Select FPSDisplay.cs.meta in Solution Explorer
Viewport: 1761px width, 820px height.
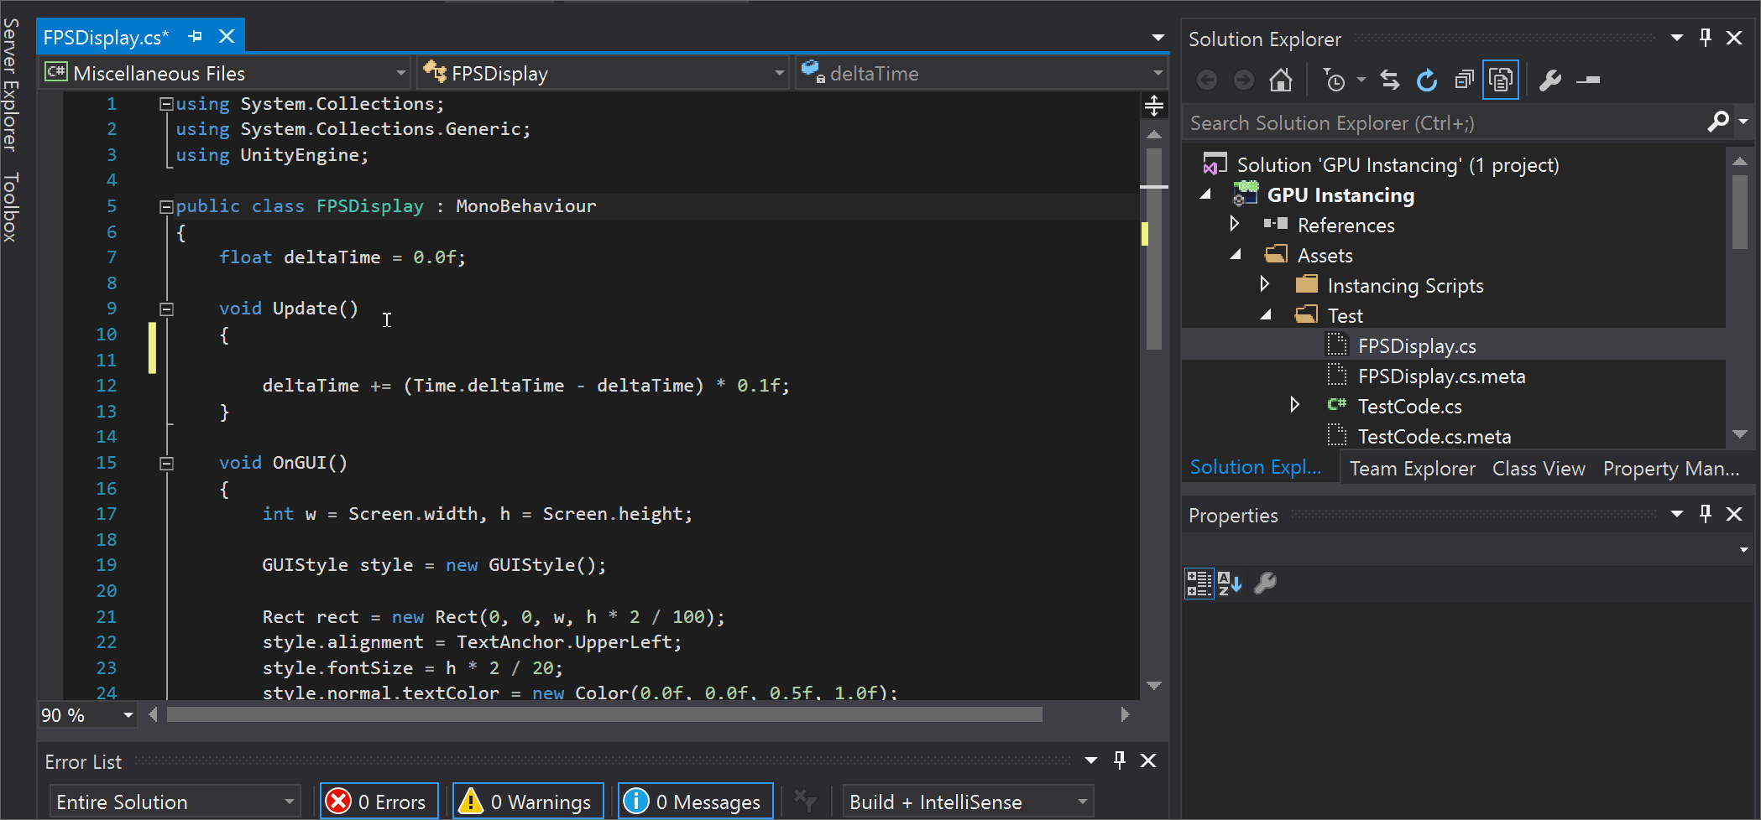pyautogui.click(x=1441, y=376)
